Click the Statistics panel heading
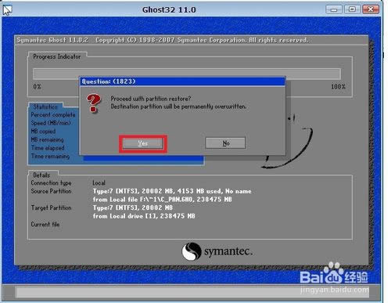 point(45,106)
